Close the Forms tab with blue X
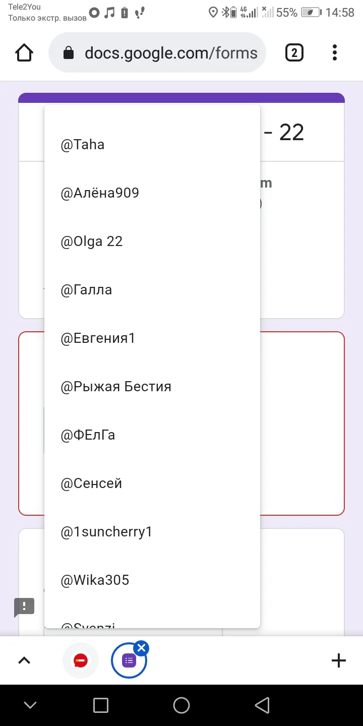The image size is (363, 726). pos(142,648)
